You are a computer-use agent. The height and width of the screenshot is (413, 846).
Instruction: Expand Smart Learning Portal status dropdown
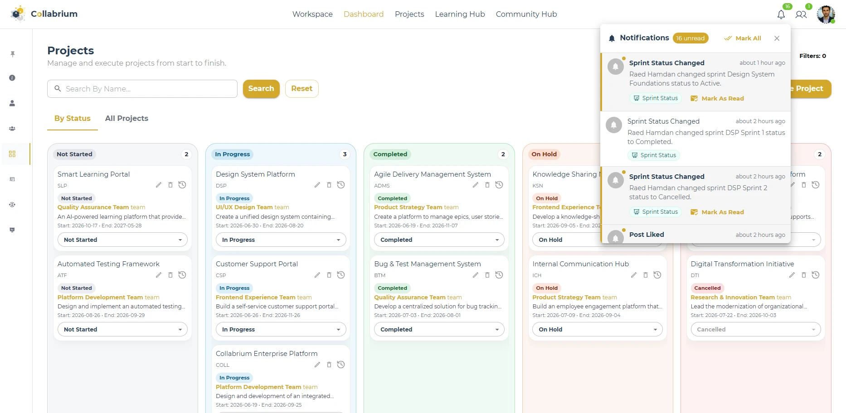[x=122, y=240]
